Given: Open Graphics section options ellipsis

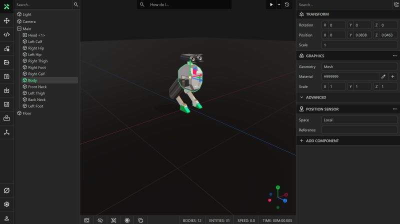Looking at the screenshot, I should pos(394,55).
